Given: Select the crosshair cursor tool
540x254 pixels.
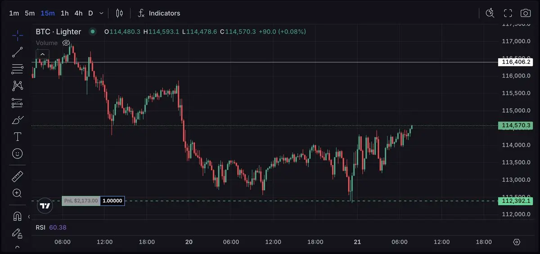Looking at the screenshot, I should [x=18, y=35].
